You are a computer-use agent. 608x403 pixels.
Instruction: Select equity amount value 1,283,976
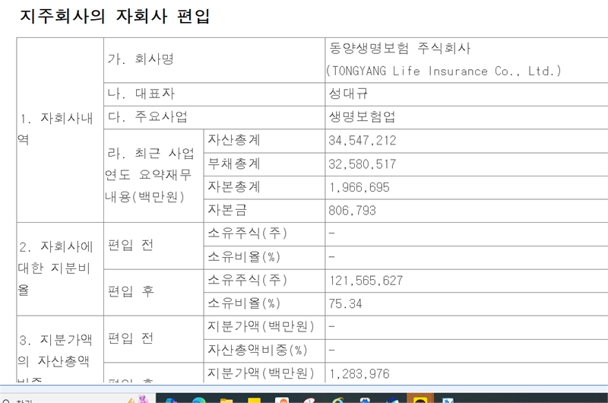click(x=359, y=374)
